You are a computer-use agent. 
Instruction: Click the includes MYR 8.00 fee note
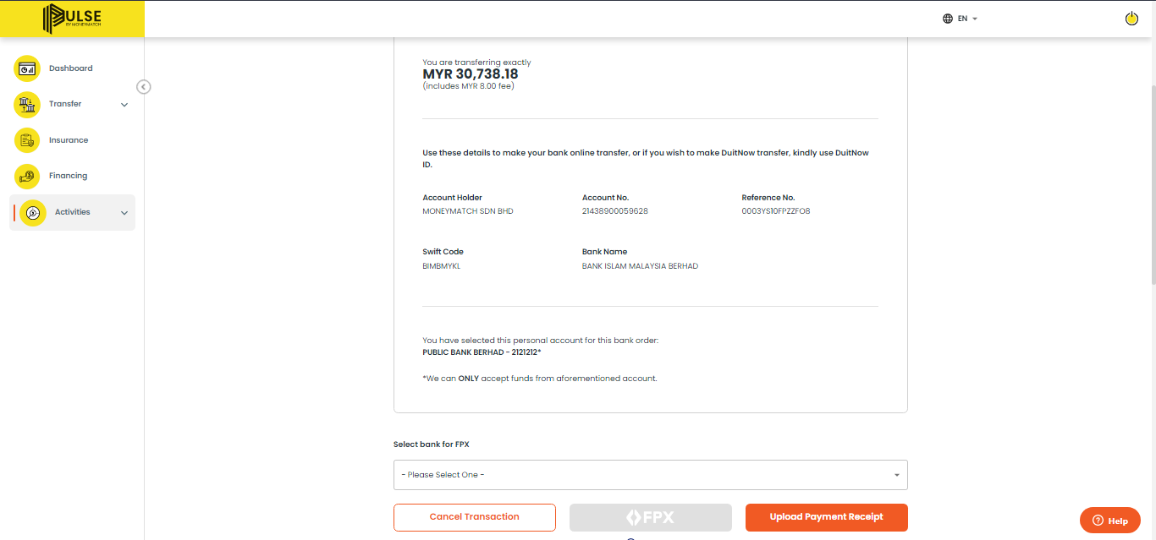[469, 86]
